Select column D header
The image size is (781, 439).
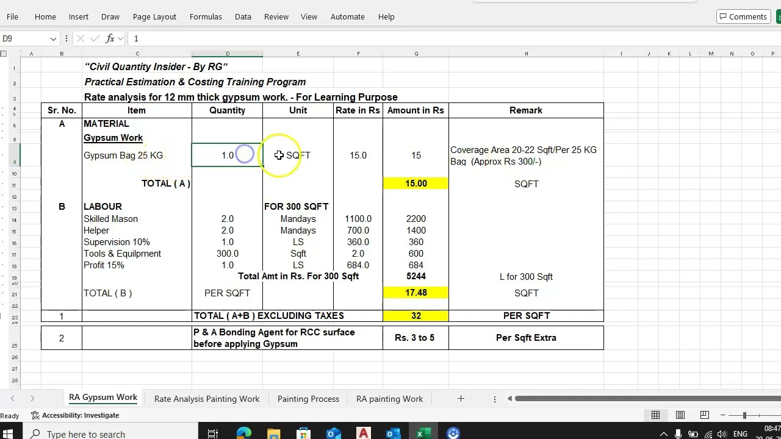pyautogui.click(x=228, y=54)
